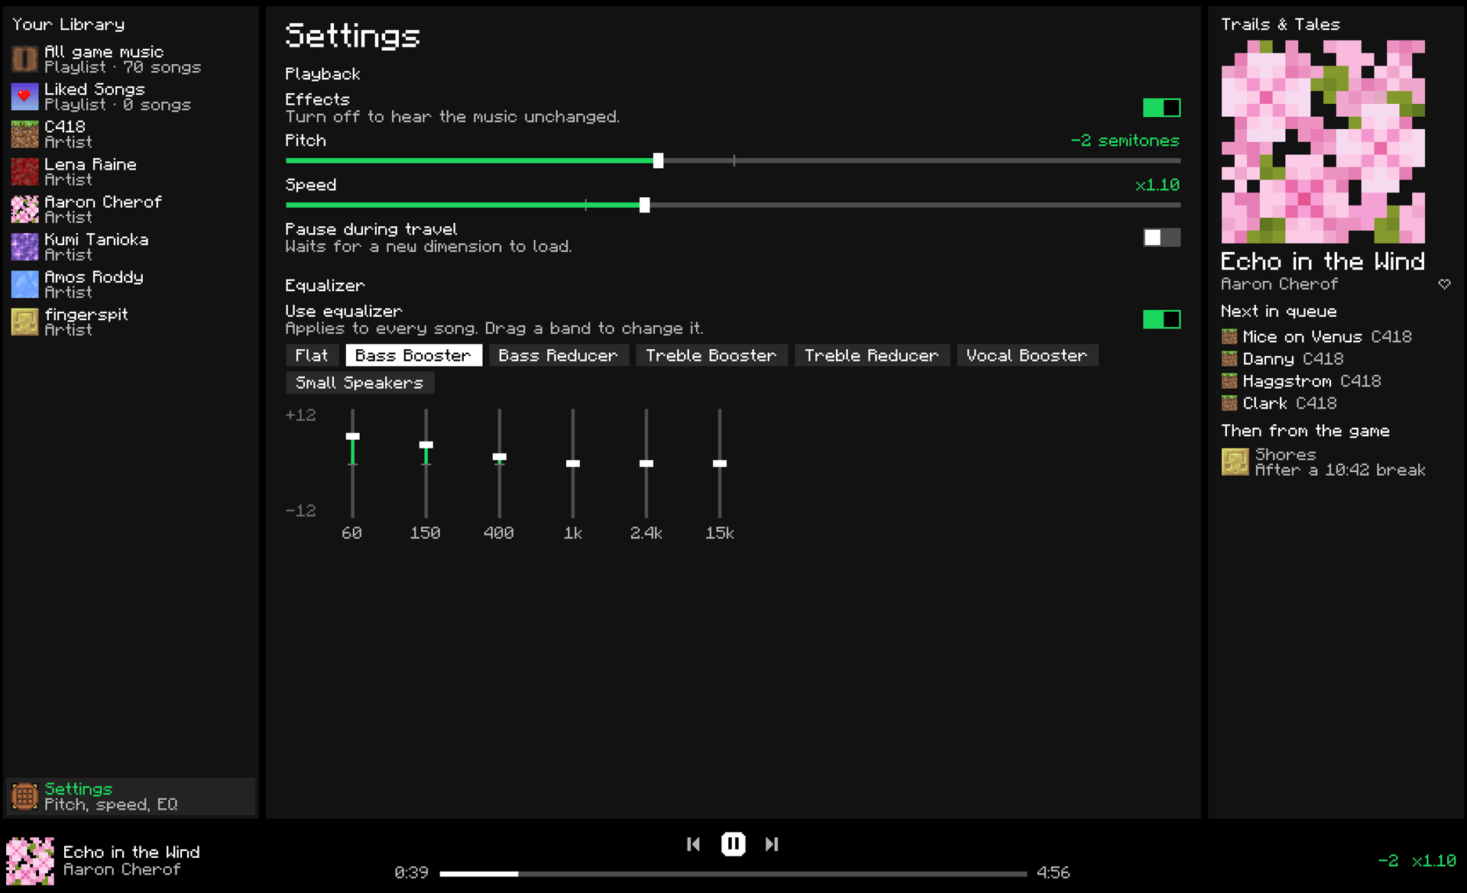Seek within the song progress bar
The height and width of the screenshot is (893, 1467).
[733, 873]
